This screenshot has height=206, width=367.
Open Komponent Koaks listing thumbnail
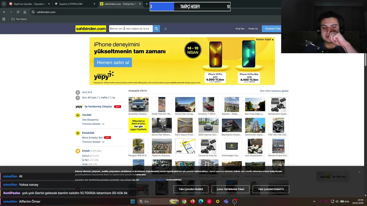pos(278,104)
